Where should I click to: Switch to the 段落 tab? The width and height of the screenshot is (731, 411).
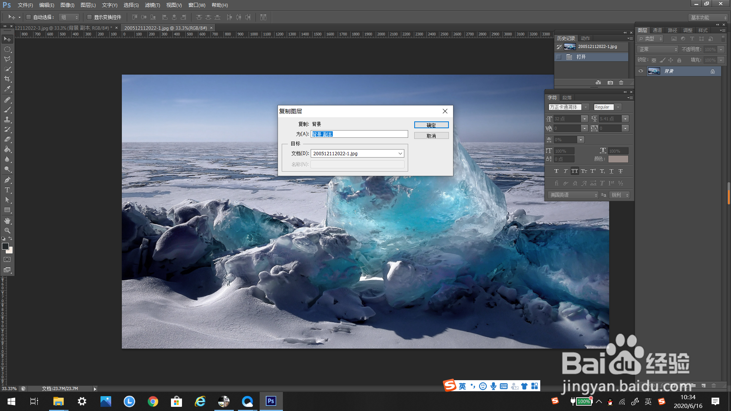tap(567, 98)
